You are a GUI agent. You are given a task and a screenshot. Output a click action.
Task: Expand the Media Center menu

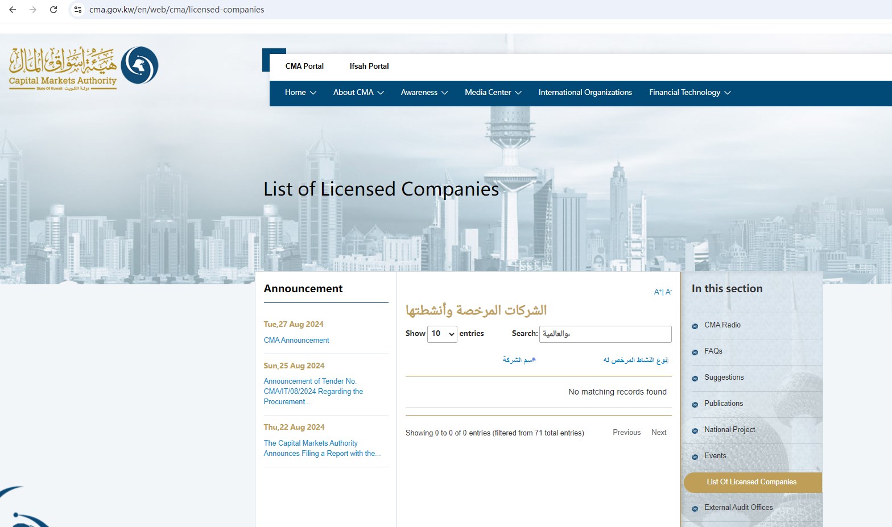tap(493, 92)
